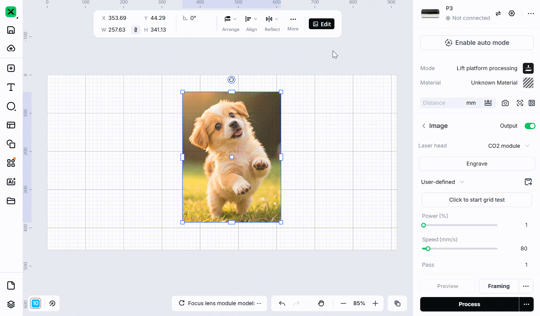The height and width of the screenshot is (316, 540).
Task: Click to start grid test
Action: 477,200
